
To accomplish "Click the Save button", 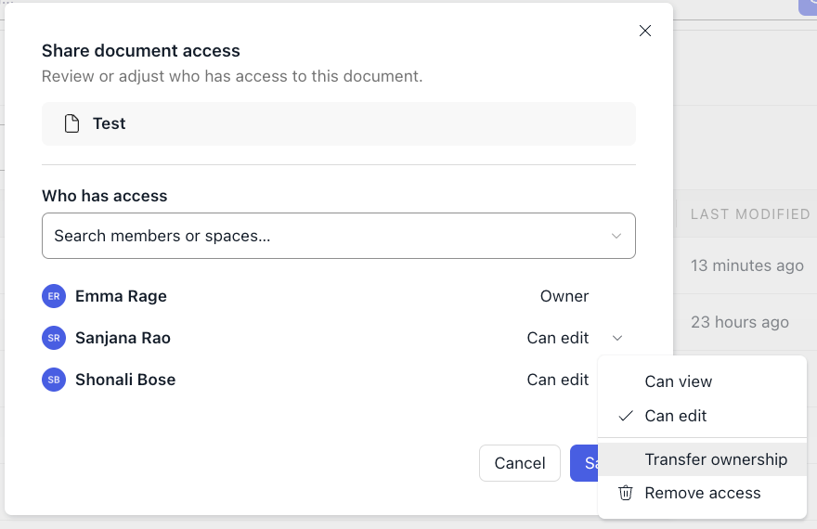I will click(584, 463).
